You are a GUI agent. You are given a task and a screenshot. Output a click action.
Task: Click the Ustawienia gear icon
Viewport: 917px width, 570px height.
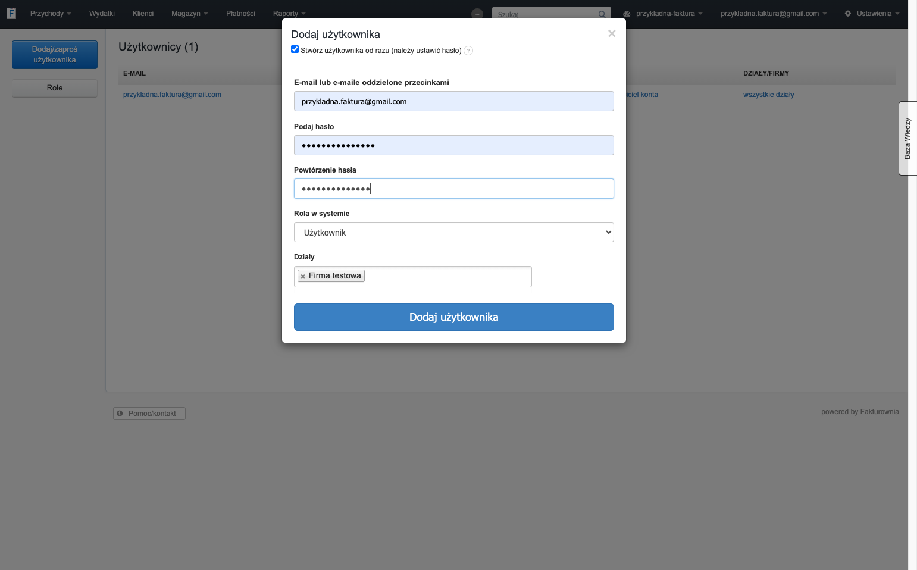[848, 14]
